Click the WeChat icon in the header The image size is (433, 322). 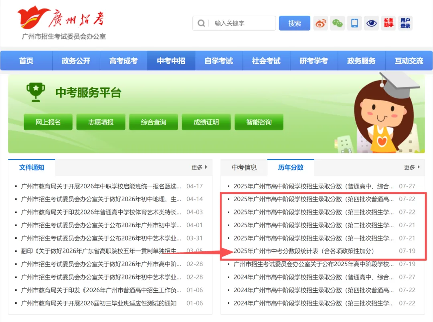tap(337, 23)
